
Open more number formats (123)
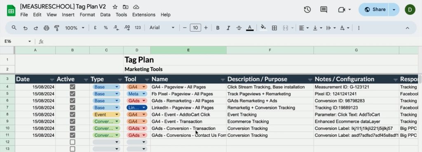138,28
